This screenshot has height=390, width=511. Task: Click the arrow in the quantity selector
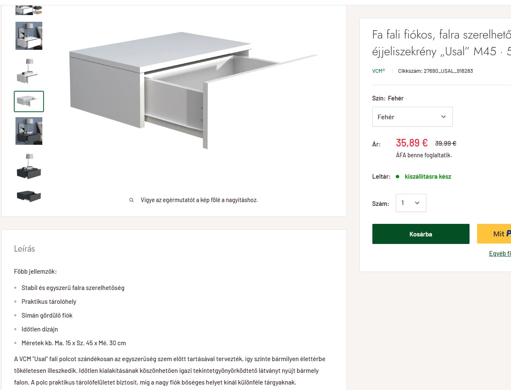click(417, 203)
